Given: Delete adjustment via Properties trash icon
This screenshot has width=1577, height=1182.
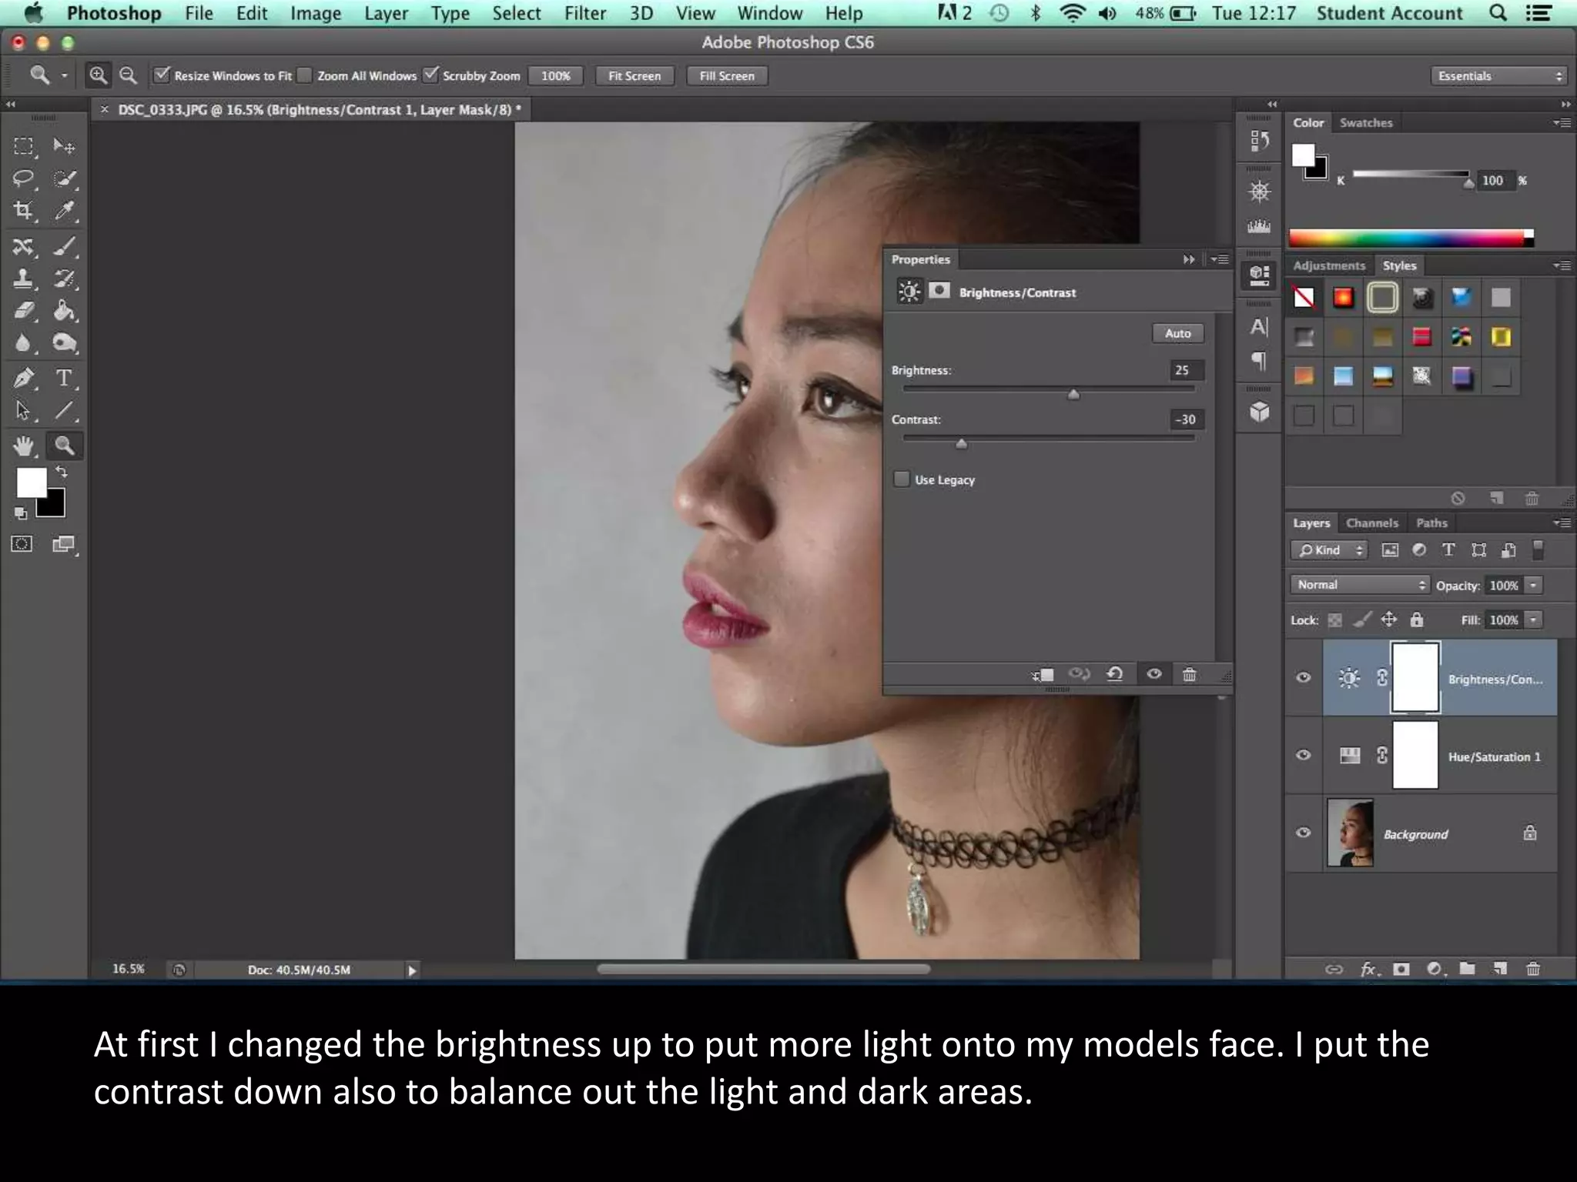Looking at the screenshot, I should pos(1189,675).
